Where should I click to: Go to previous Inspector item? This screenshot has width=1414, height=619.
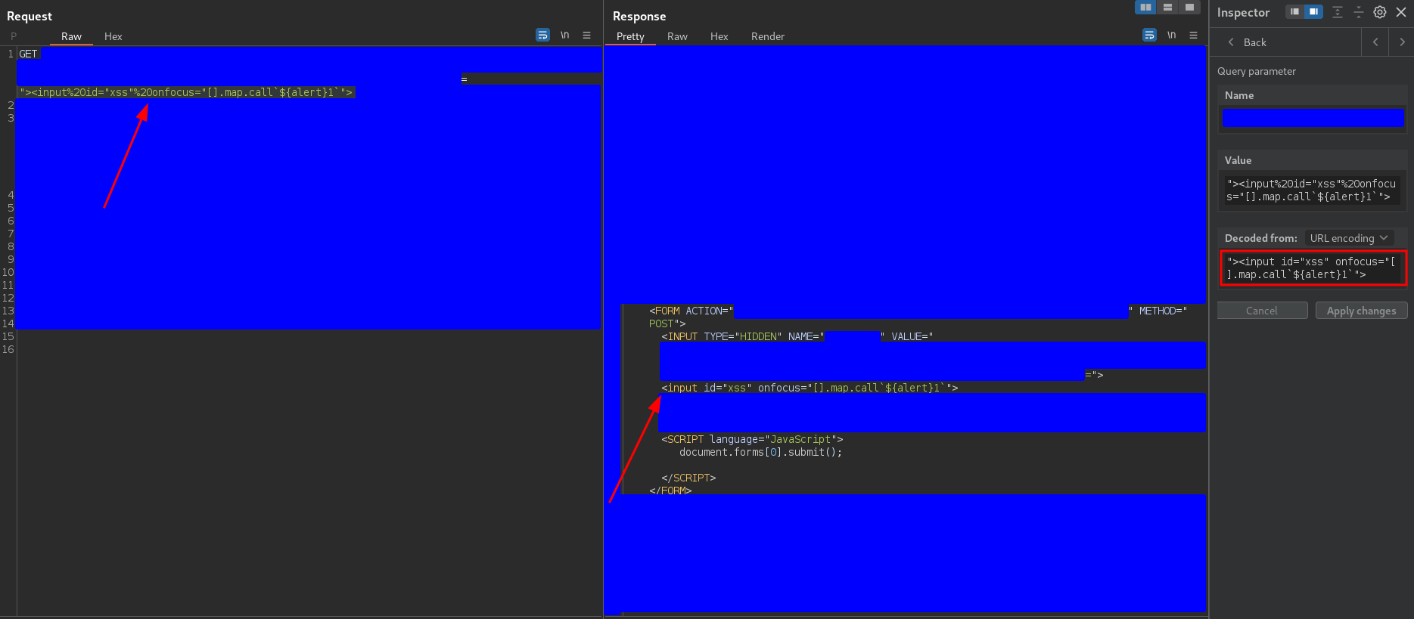click(x=1375, y=42)
